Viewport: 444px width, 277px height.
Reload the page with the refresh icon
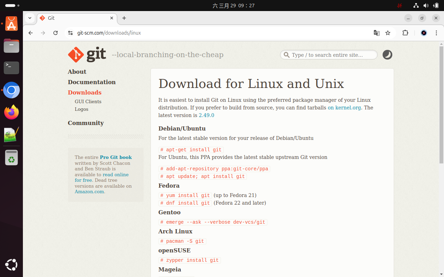pyautogui.click(x=55, y=33)
